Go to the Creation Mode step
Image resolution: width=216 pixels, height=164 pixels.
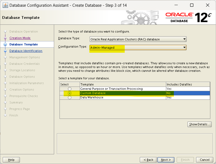coord(20,38)
